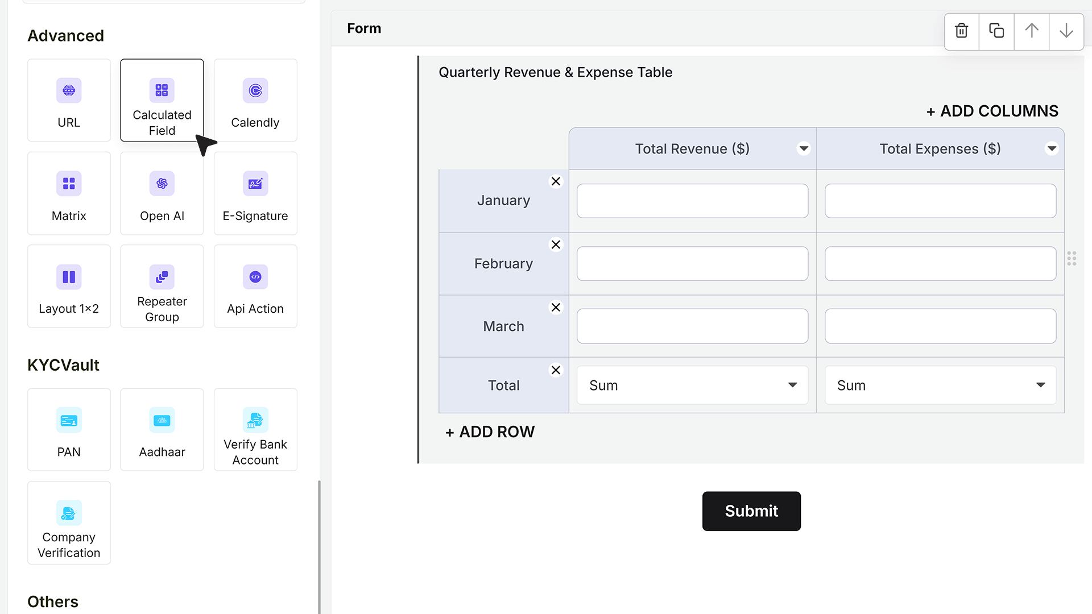The image size is (1092, 614).
Task: Remove the March row
Action: pyautogui.click(x=556, y=308)
